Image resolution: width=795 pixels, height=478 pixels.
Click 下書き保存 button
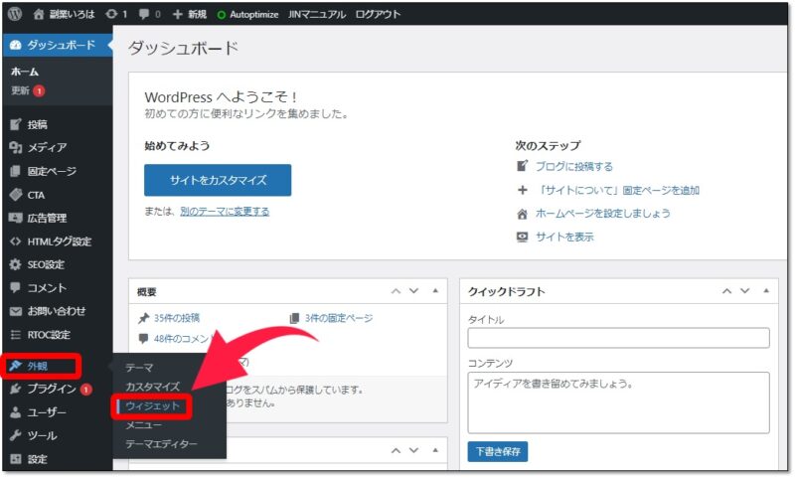(x=498, y=451)
